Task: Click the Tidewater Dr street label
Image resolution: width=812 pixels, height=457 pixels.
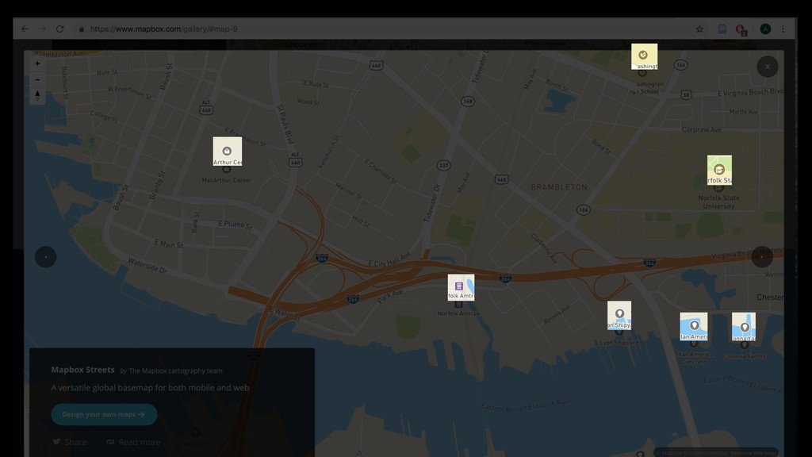Action: click(432, 202)
